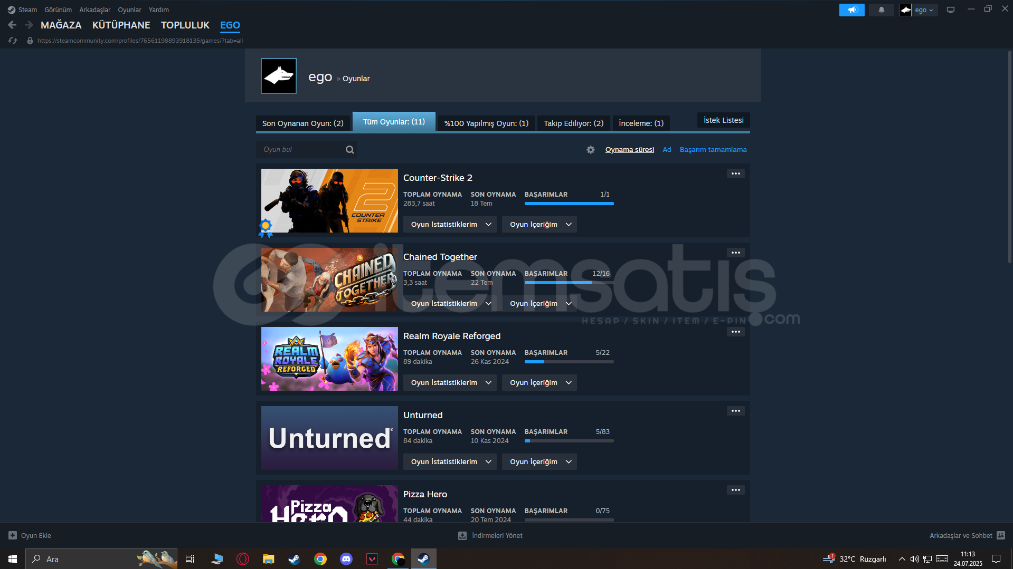The image size is (1013, 569).
Task: Go to the KÜTÜPHANE section
Action: (121, 25)
